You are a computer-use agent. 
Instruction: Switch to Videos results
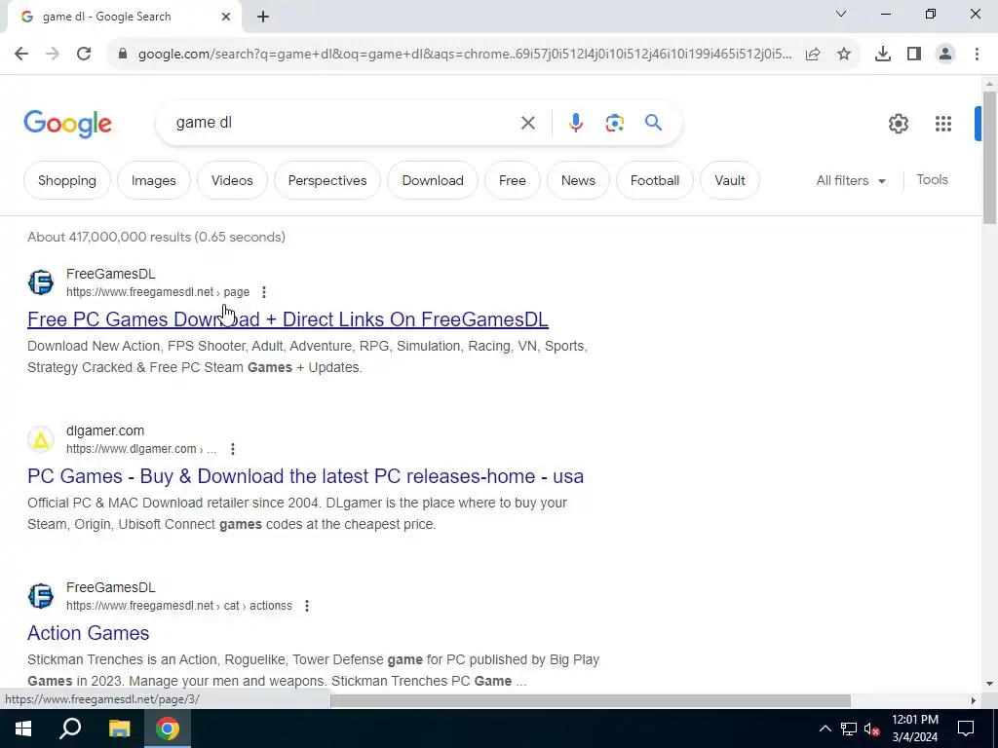[232, 180]
